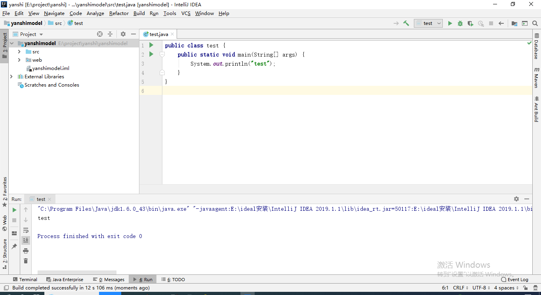The image size is (541, 295).
Task: Hide the Project tool window
Action: click(x=133, y=34)
